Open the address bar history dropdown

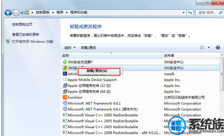183,13
